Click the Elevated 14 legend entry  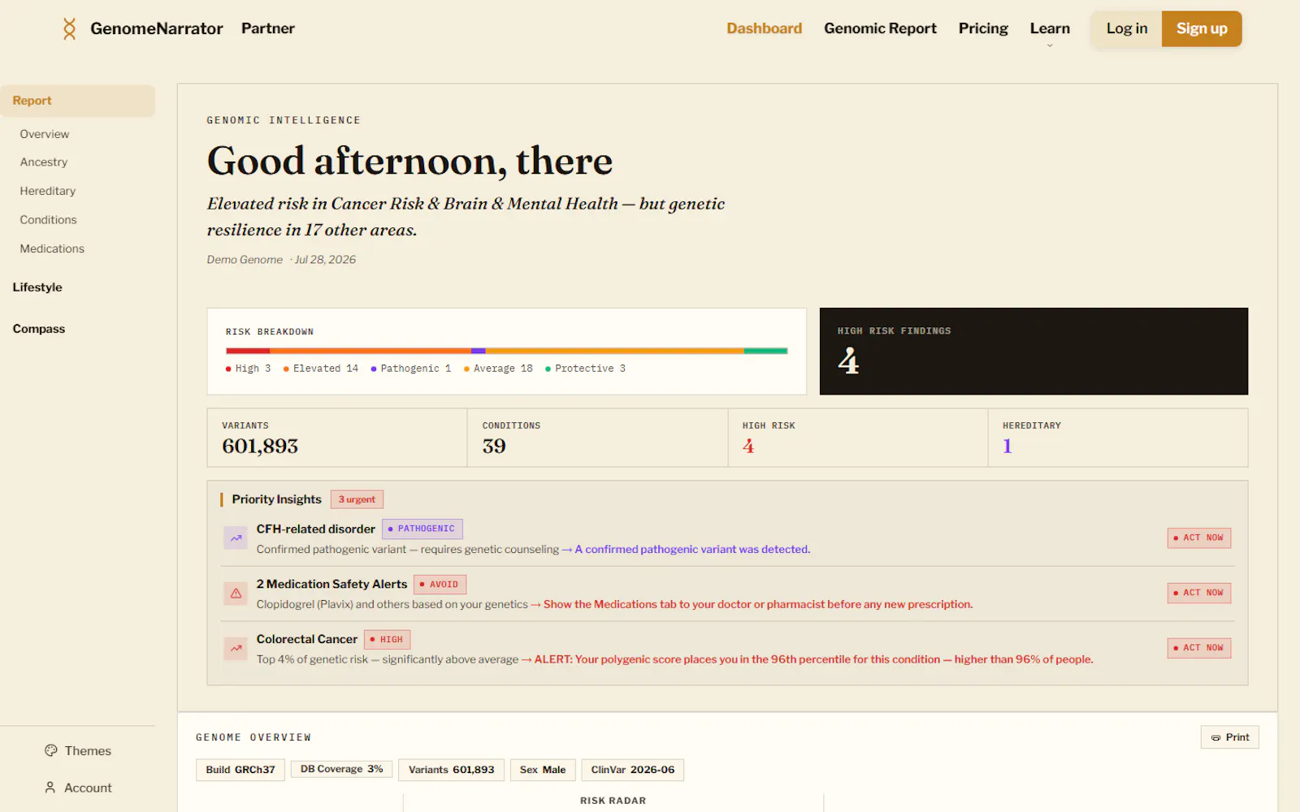321,369
